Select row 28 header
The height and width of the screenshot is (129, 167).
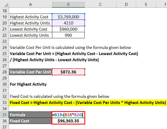pos(5,72)
